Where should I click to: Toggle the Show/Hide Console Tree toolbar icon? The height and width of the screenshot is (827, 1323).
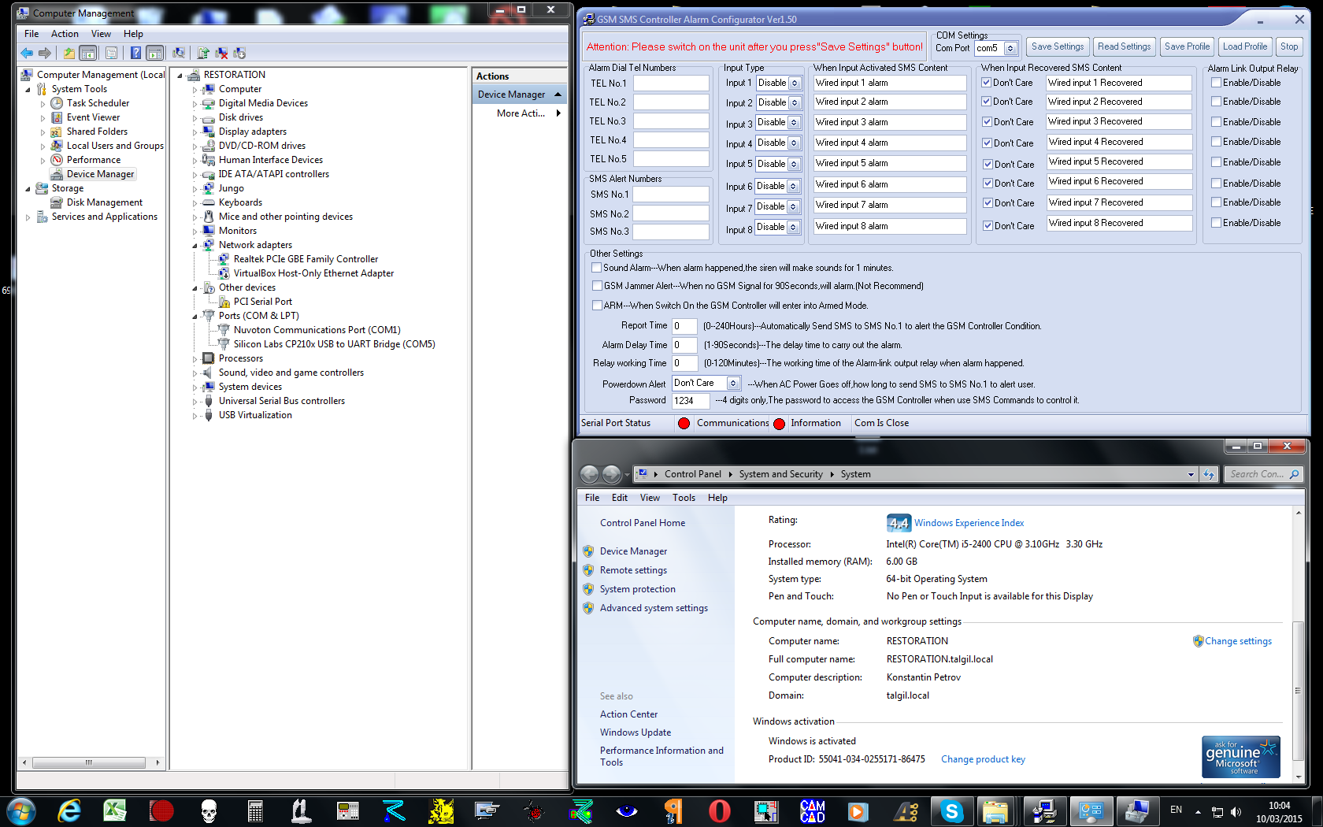coord(88,53)
